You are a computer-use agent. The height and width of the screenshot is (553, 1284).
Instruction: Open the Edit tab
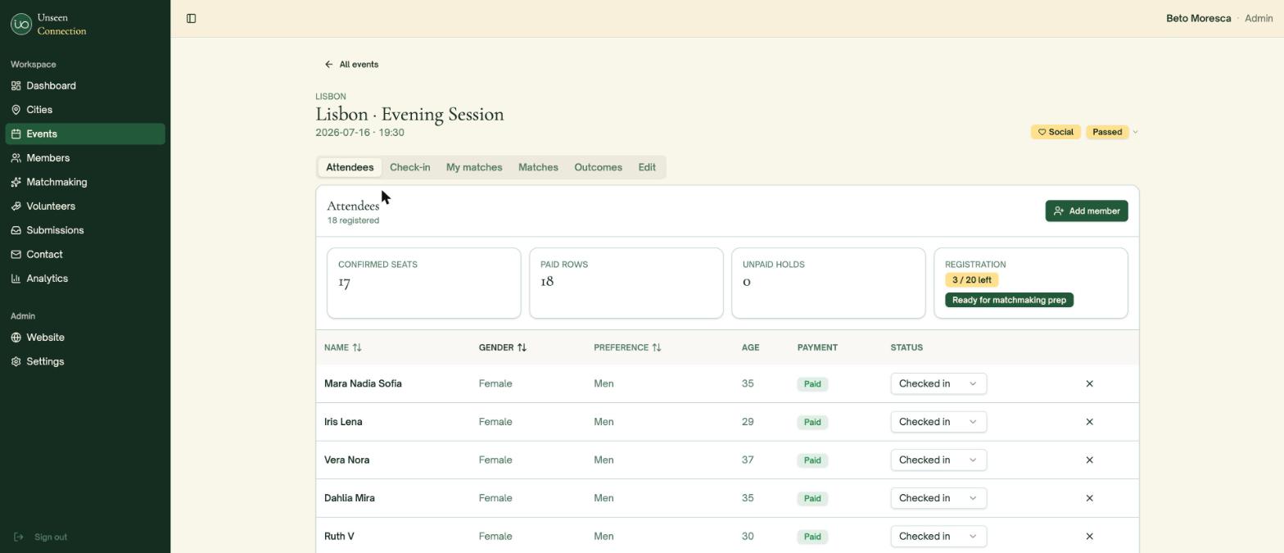click(647, 167)
